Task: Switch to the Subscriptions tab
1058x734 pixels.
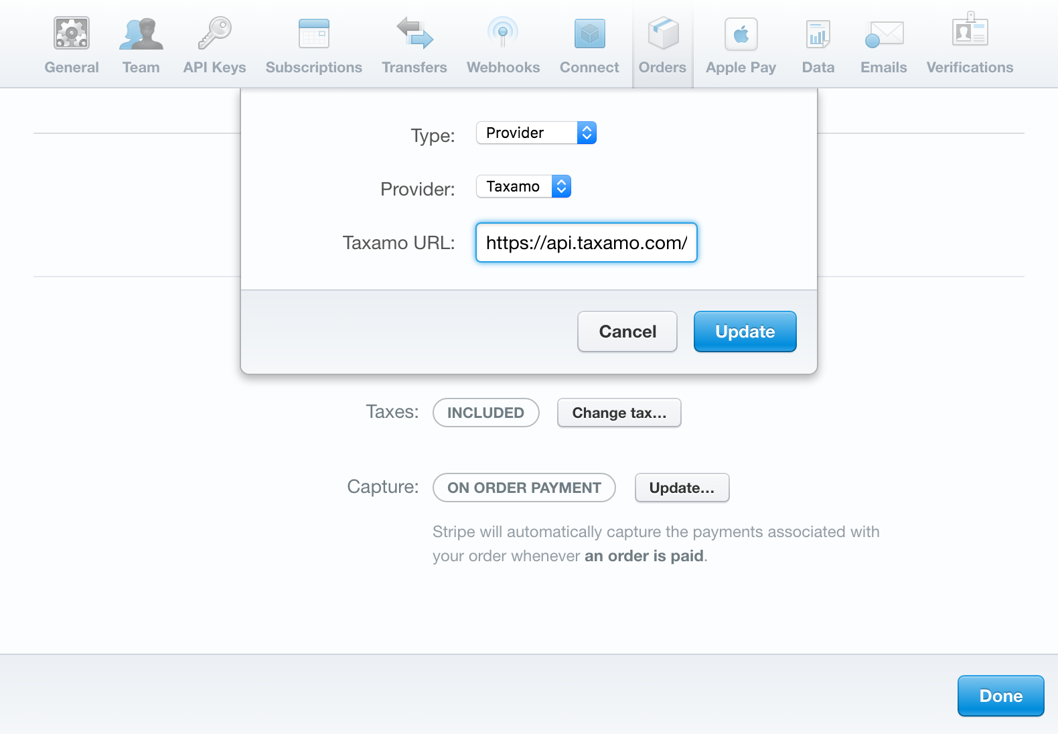Action: pos(314,46)
